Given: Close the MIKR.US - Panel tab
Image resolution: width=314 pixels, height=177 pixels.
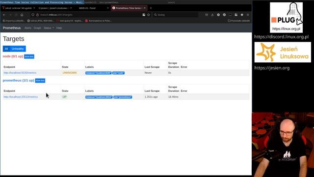Looking at the screenshot, I should [108, 8].
